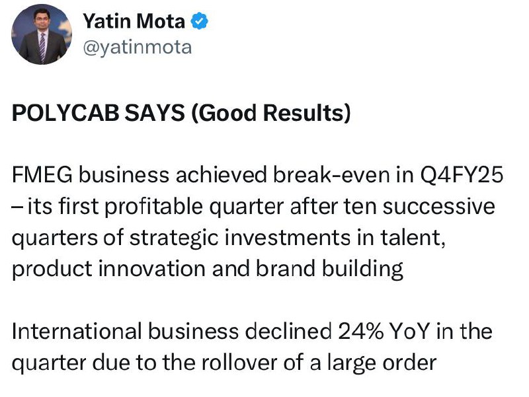Click the word 'rollover' in tweet

click(x=239, y=363)
